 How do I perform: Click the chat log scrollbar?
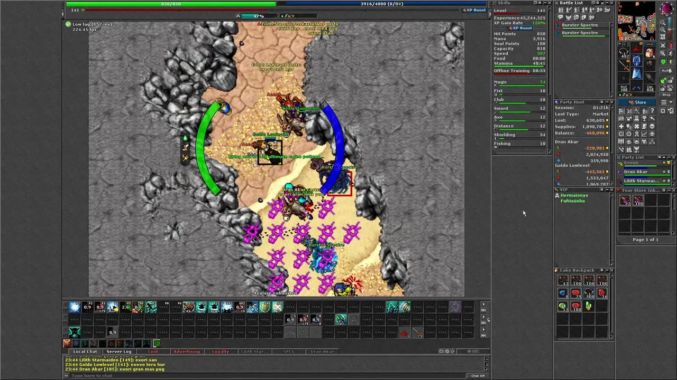486,363
